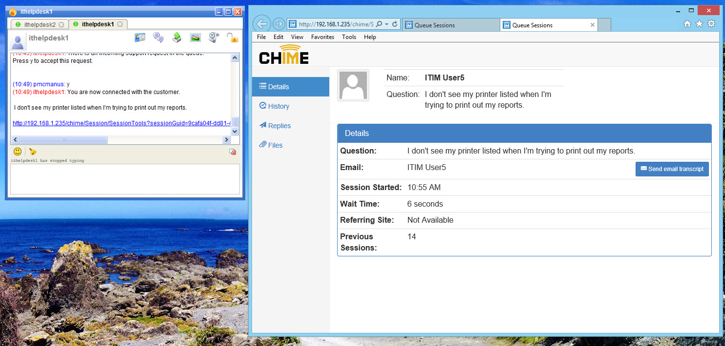Screen dimensions: 725x346
Task: Click chat vertical scrollbar down arrow
Action: tap(235, 131)
